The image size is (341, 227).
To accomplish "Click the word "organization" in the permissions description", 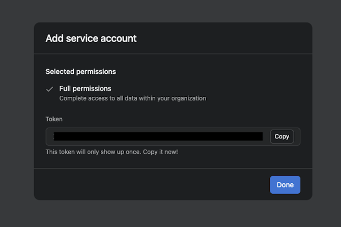I will (187, 98).
